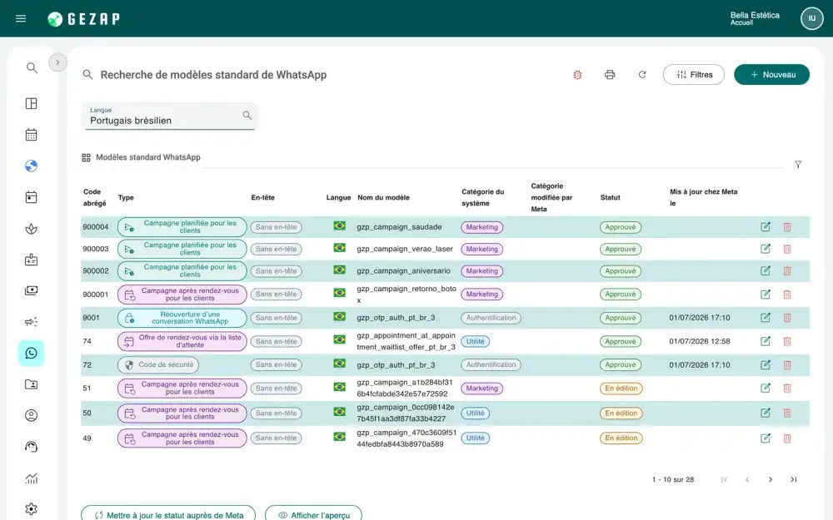Open sidebar search icon
This screenshot has width=833, height=520.
coord(32,68)
